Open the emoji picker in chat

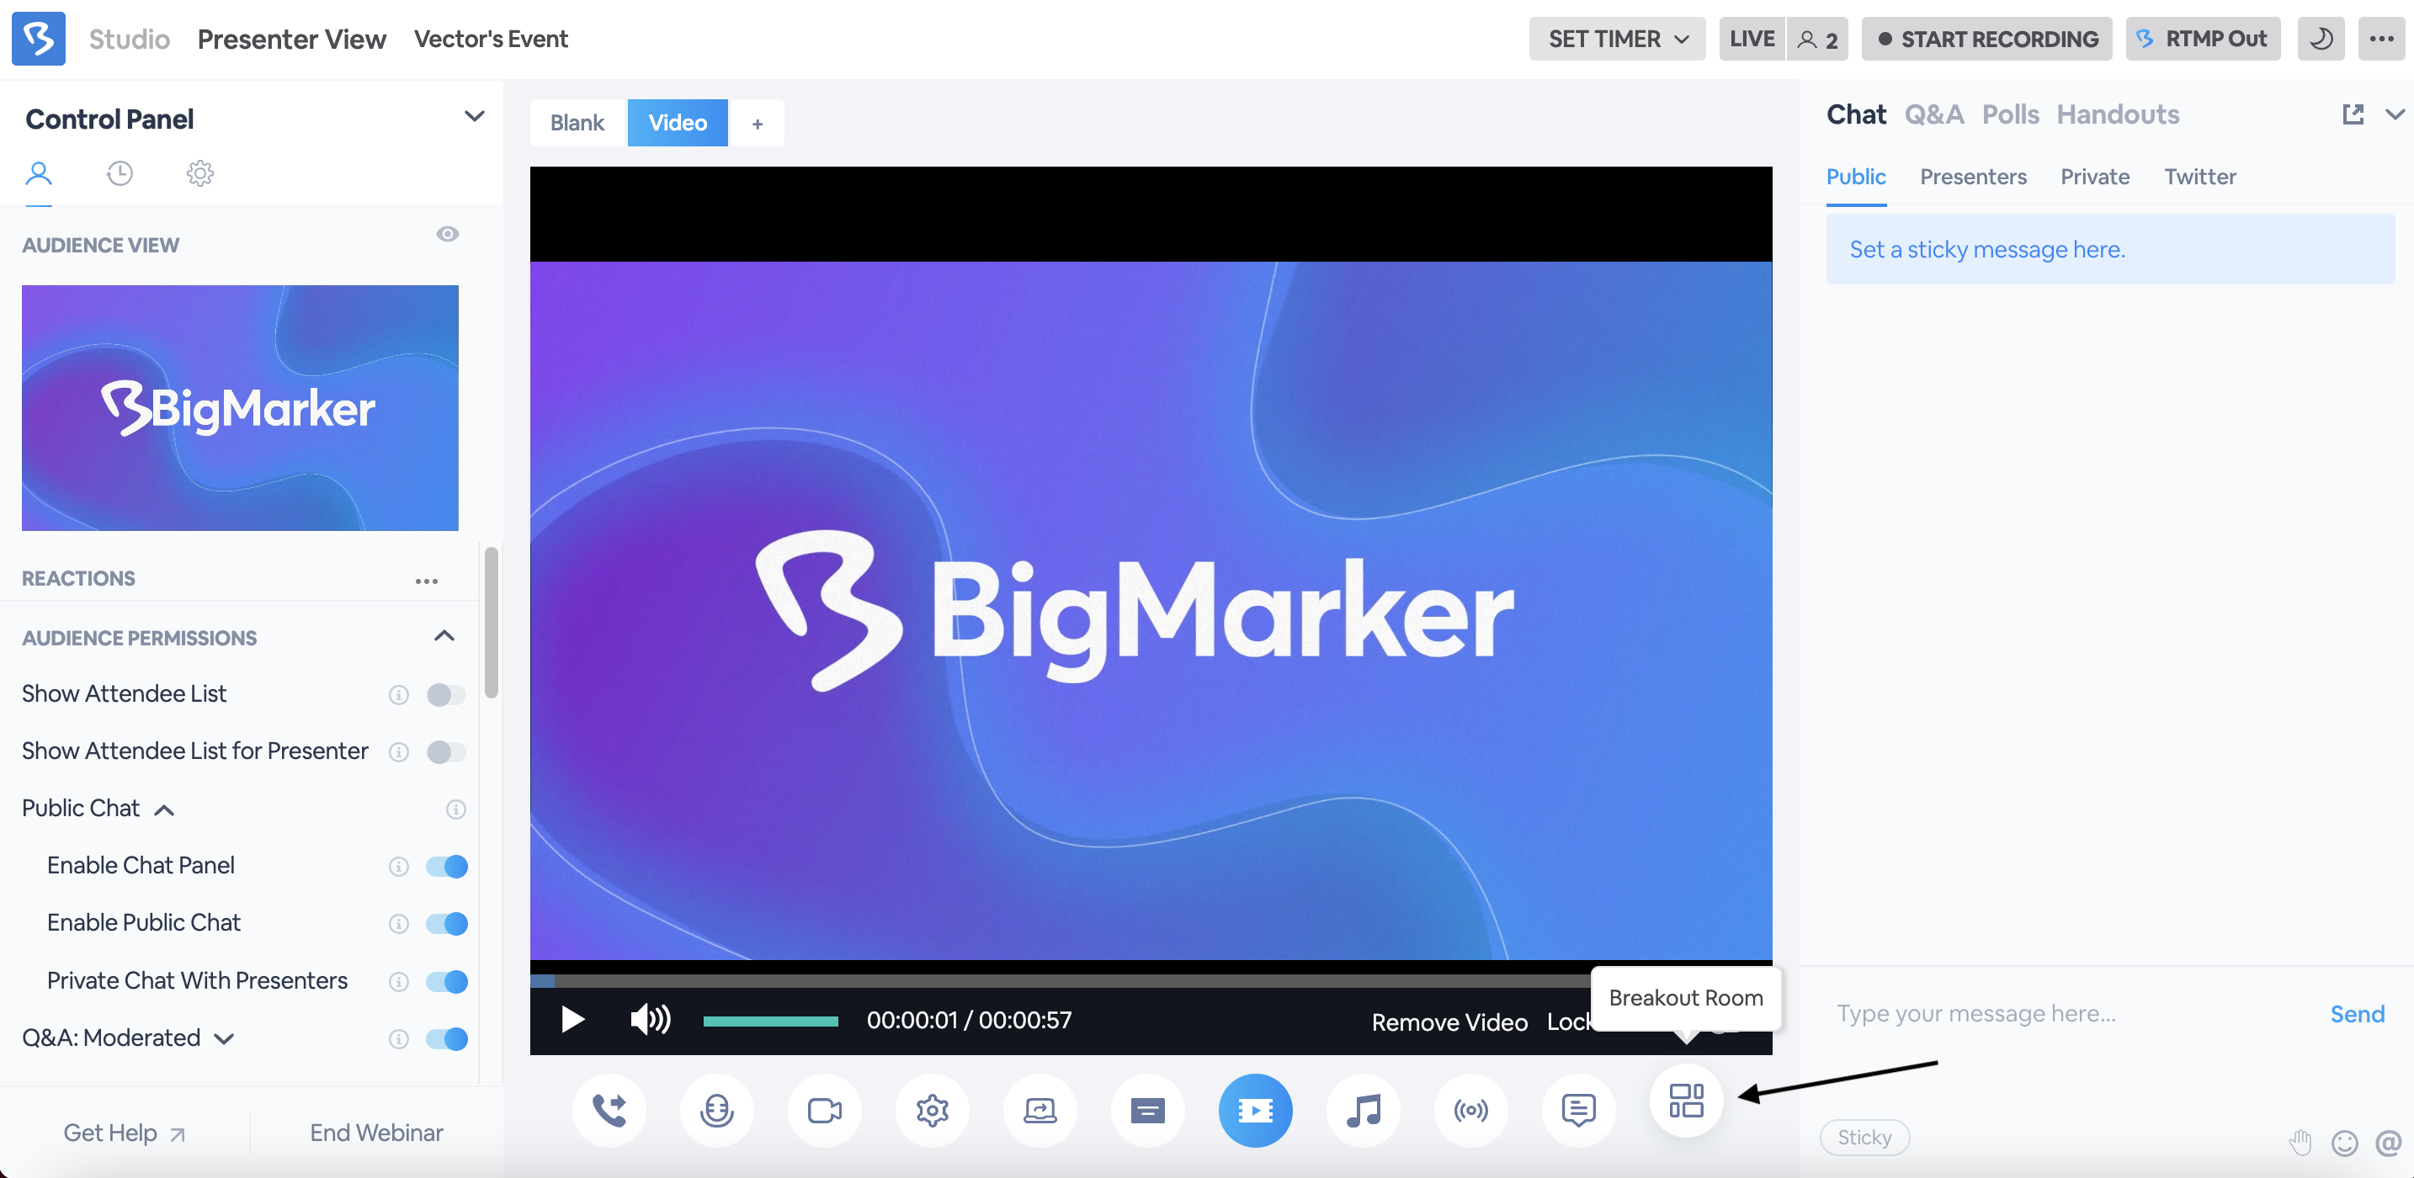pos(2345,1143)
